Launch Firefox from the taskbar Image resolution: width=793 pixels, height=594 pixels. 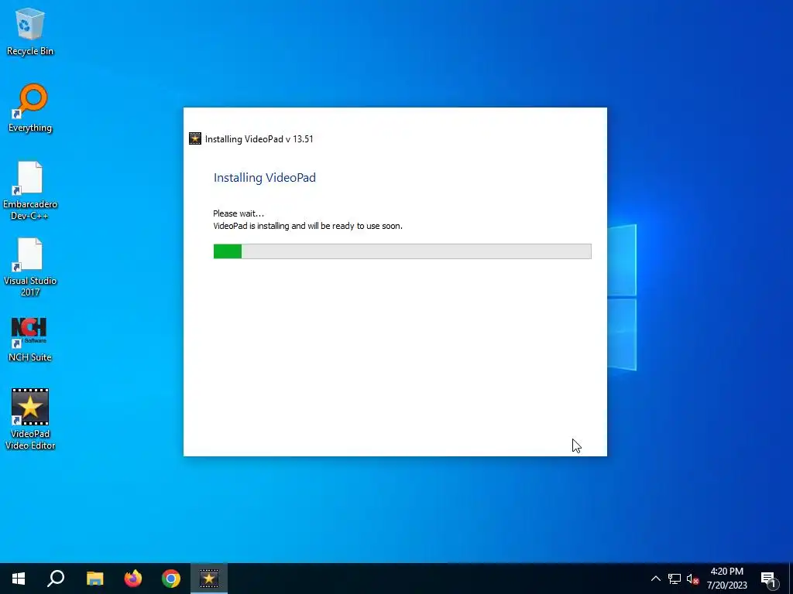click(133, 579)
